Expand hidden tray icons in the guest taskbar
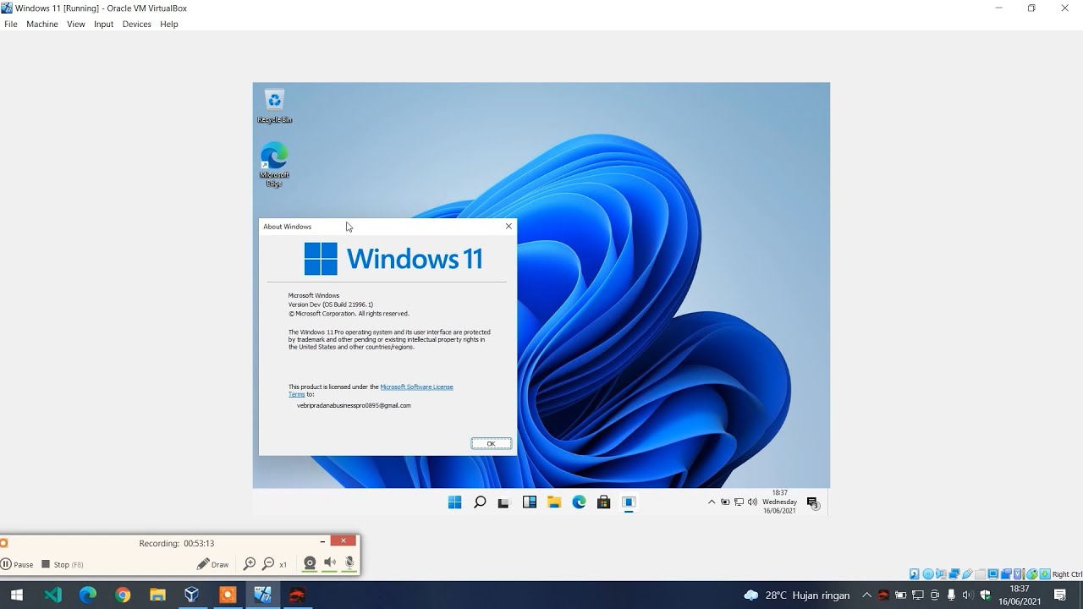1083x609 pixels. coord(712,502)
